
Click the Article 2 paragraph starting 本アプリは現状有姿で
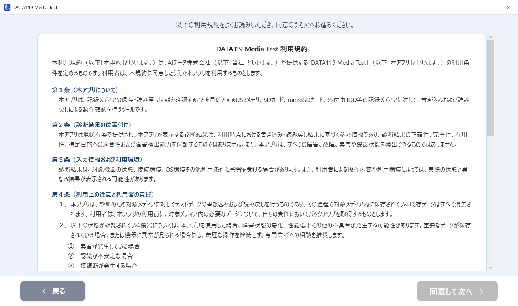(263, 139)
